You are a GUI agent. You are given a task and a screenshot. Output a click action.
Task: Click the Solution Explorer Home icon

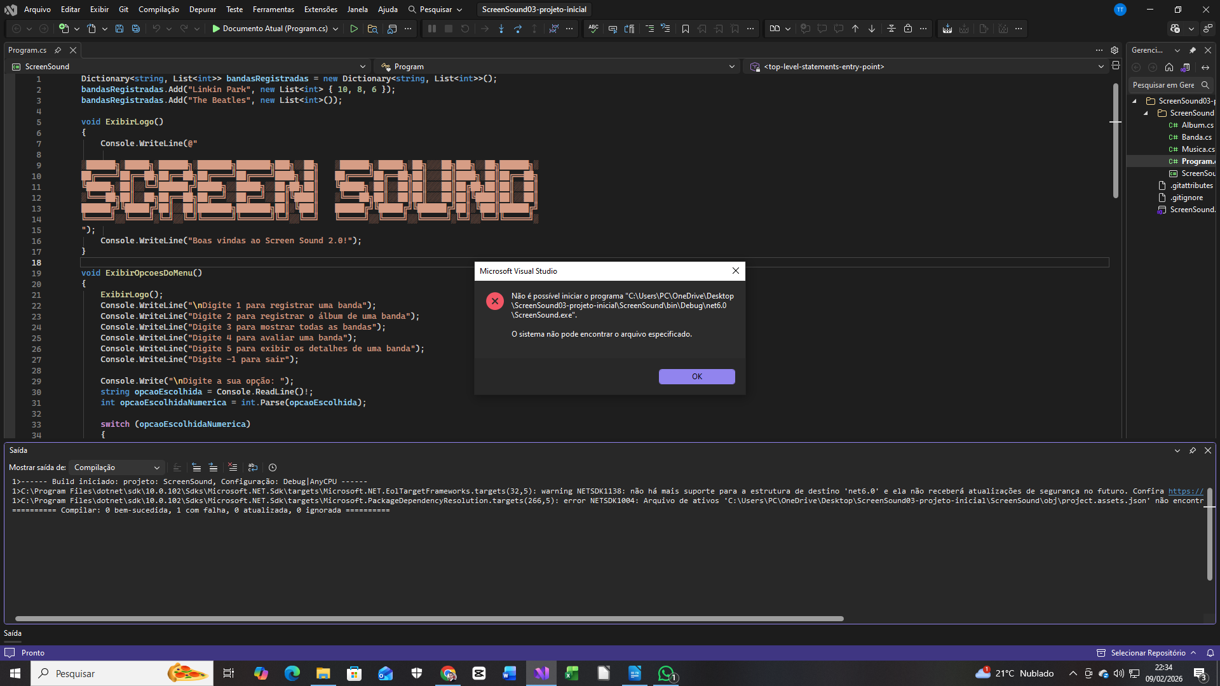click(x=1169, y=67)
